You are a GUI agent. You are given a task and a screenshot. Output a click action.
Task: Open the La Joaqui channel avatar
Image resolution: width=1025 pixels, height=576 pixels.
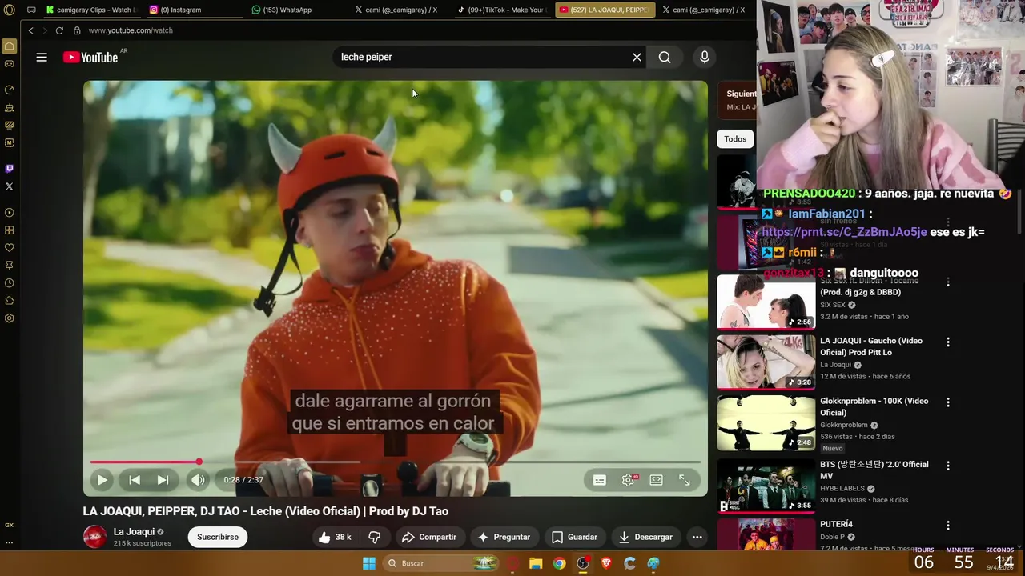(x=95, y=537)
